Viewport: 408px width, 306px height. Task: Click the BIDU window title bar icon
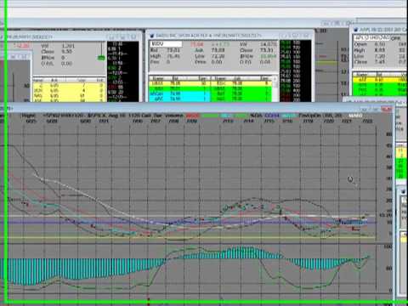click(x=152, y=36)
